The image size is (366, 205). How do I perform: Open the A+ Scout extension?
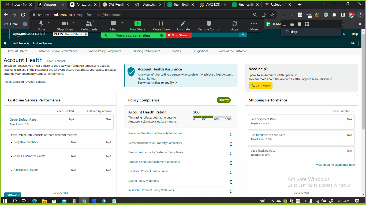click(x=317, y=15)
